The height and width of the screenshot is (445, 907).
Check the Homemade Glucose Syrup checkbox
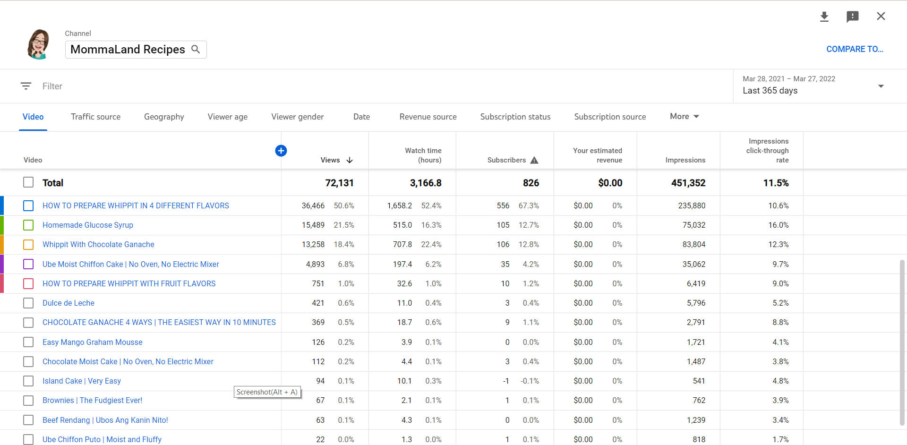pyautogui.click(x=28, y=225)
